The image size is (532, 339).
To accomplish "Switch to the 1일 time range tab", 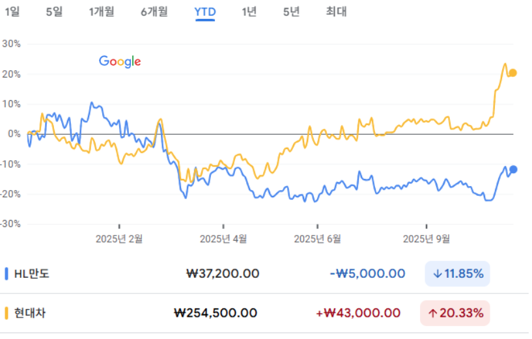I will point(12,12).
